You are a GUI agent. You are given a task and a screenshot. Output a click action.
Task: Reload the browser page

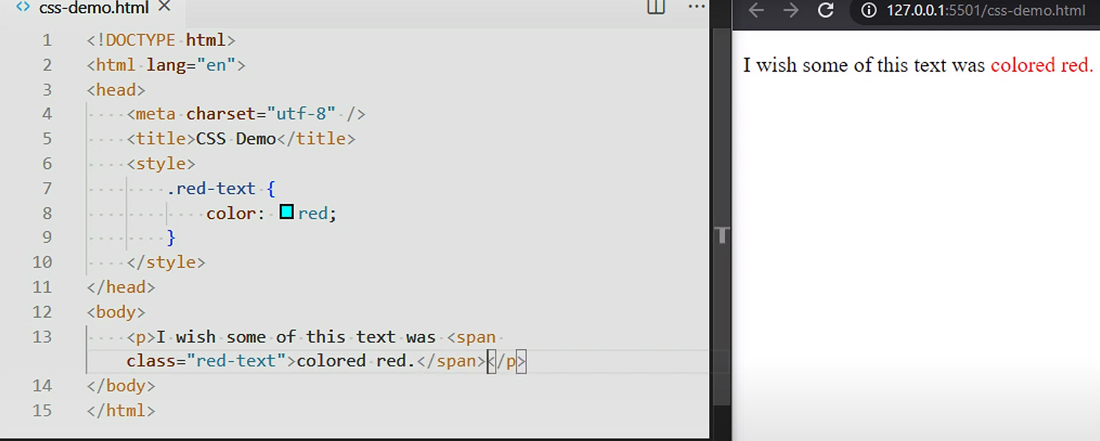point(826,10)
